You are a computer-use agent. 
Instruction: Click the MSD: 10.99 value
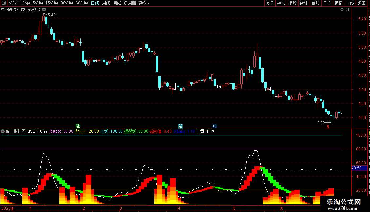(37, 132)
